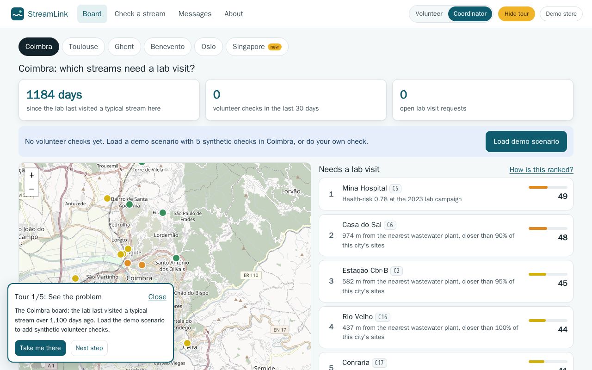Open Check a stream page
Viewport: 592px width, 370px height.
pos(140,14)
